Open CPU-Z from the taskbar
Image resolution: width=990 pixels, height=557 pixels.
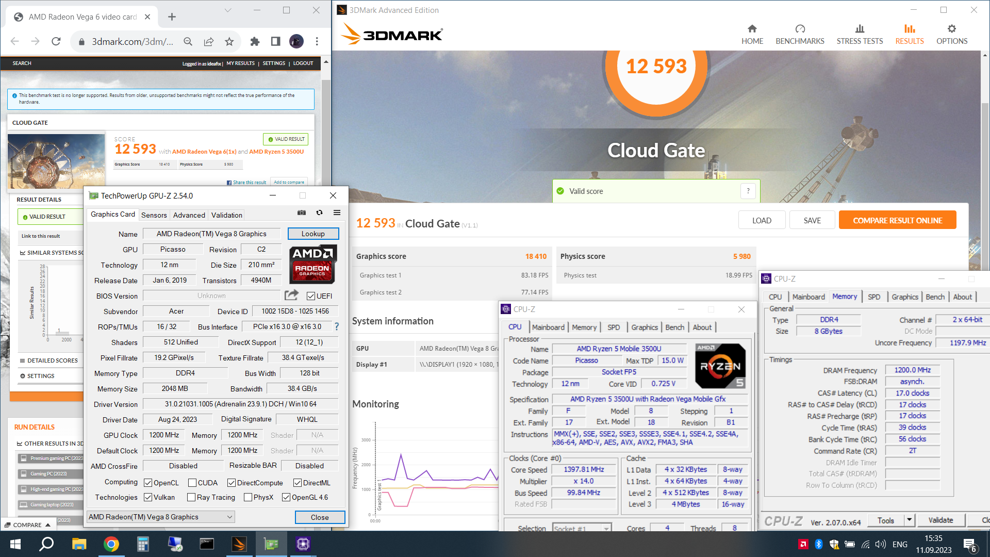point(303,544)
